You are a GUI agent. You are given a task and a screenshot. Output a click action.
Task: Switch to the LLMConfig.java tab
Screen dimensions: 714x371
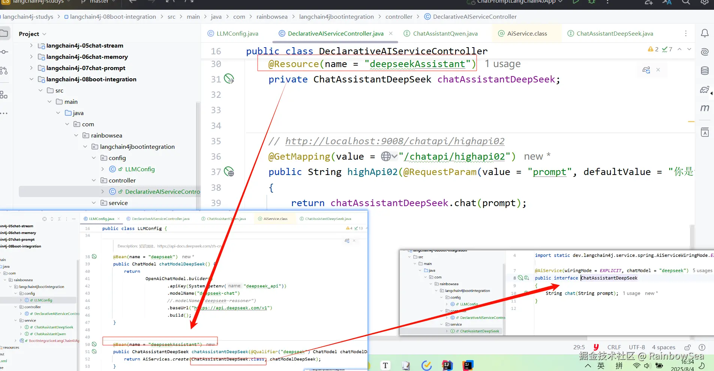pyautogui.click(x=233, y=33)
